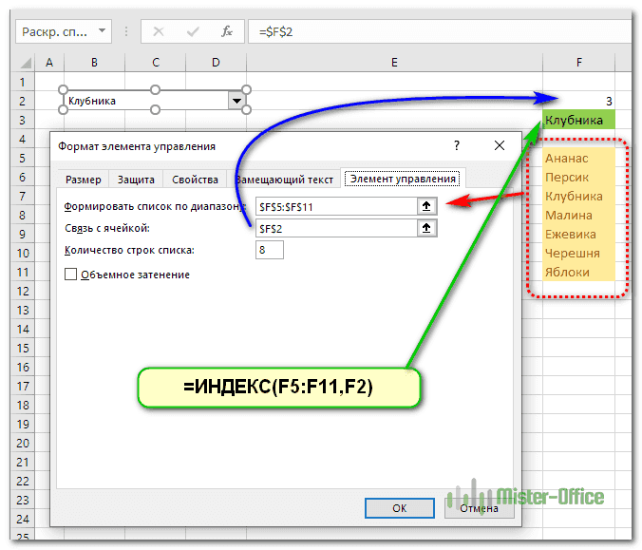Select row 20 header
642x550 pixels.
(x=23, y=443)
